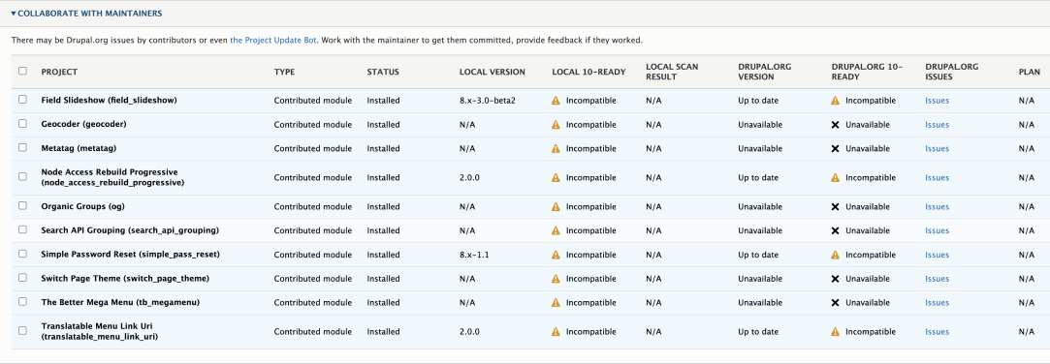
Task: Tick the Simple Password Reset checkbox
Action: pos(22,254)
